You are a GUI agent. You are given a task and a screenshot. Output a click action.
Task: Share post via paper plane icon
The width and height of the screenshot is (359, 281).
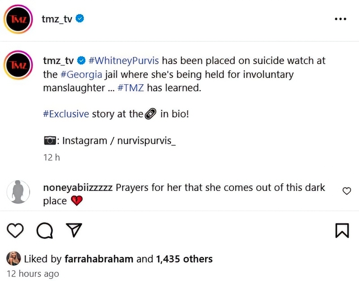(x=73, y=230)
